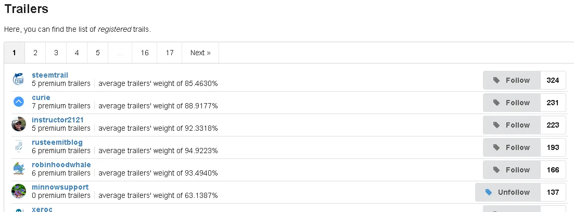
Task: Click minnowsupport's follower count 137
Action: [553, 192]
